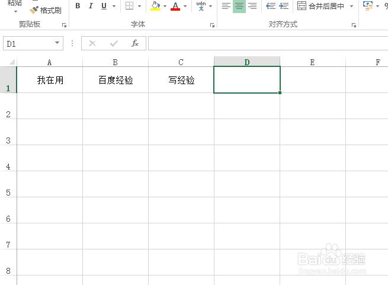Open Font settings dialog launcher
388x285 pixels.
click(212, 25)
